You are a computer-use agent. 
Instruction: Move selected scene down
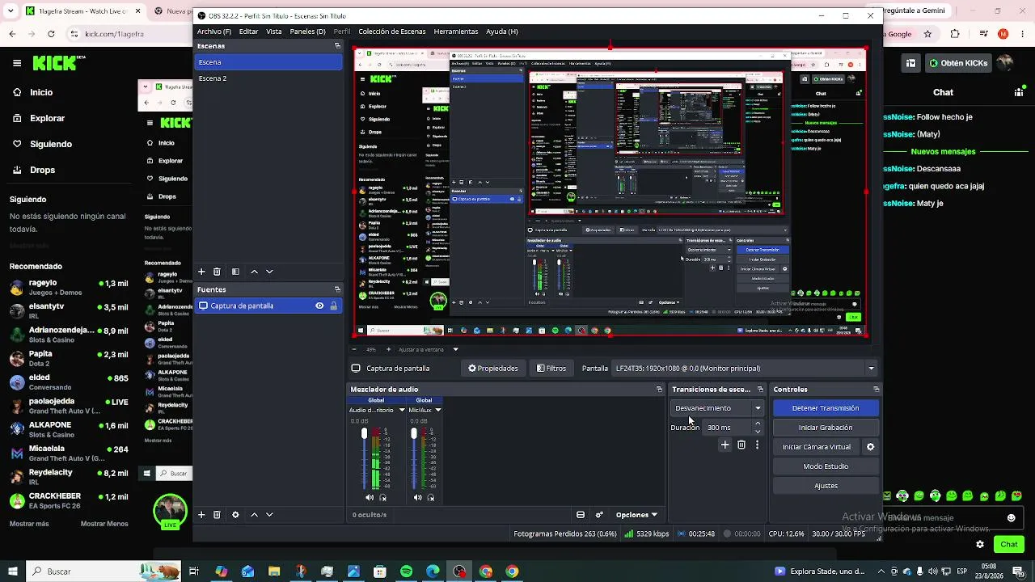click(x=269, y=272)
